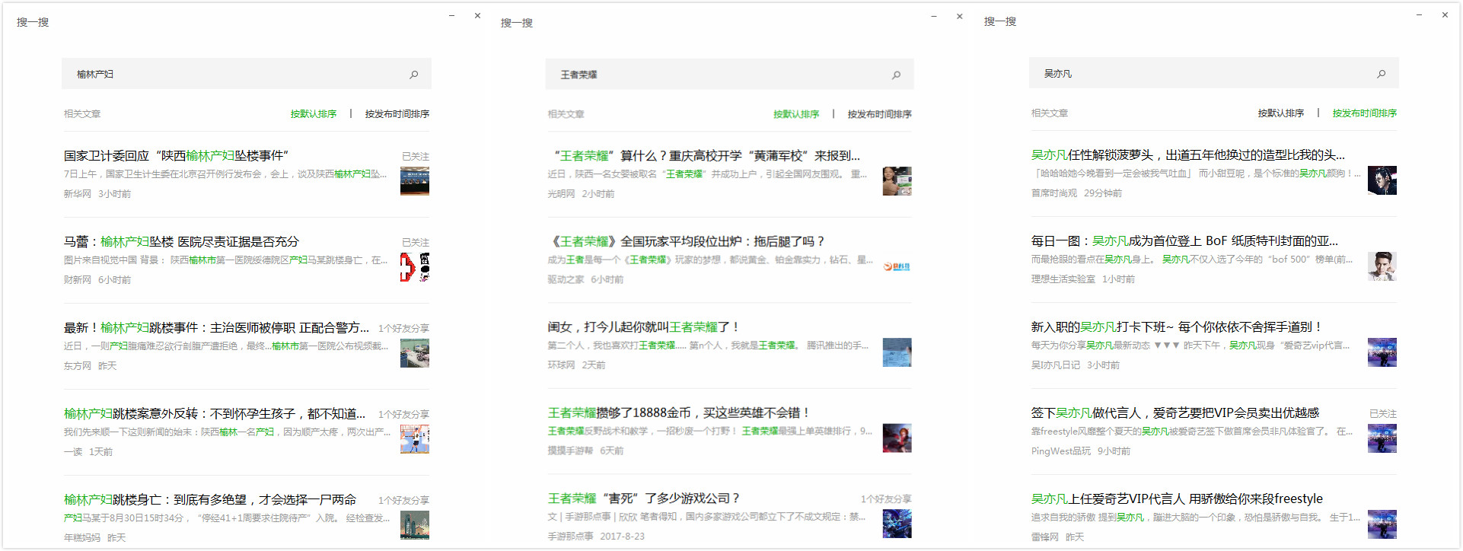This screenshot has height=551, width=1463.
Task: Click 已关注 label on the 国家卫计委回应 article
Action: [416, 157]
